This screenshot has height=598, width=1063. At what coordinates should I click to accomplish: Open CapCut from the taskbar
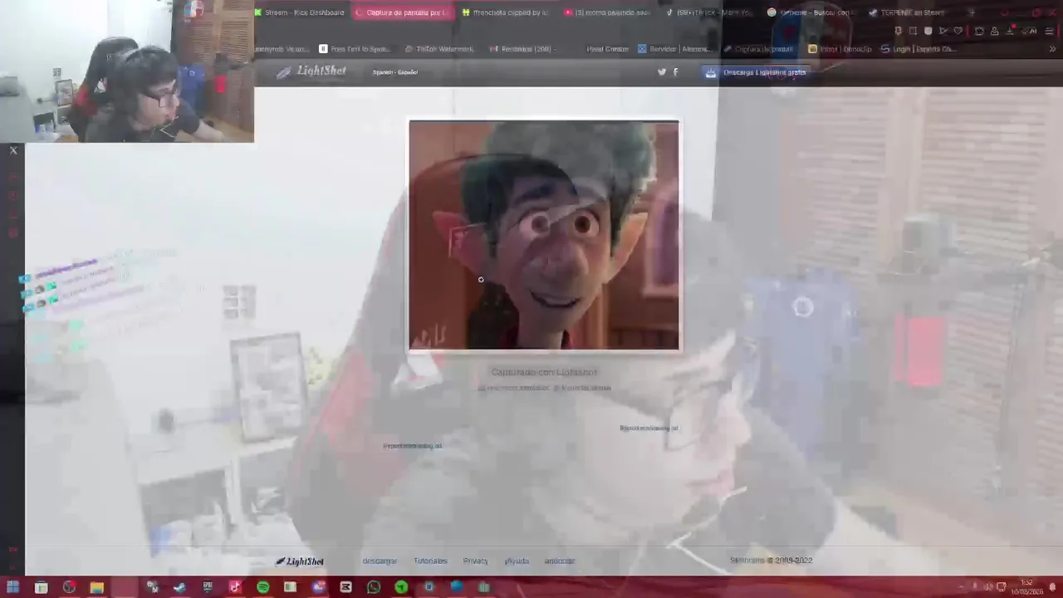[x=345, y=587]
